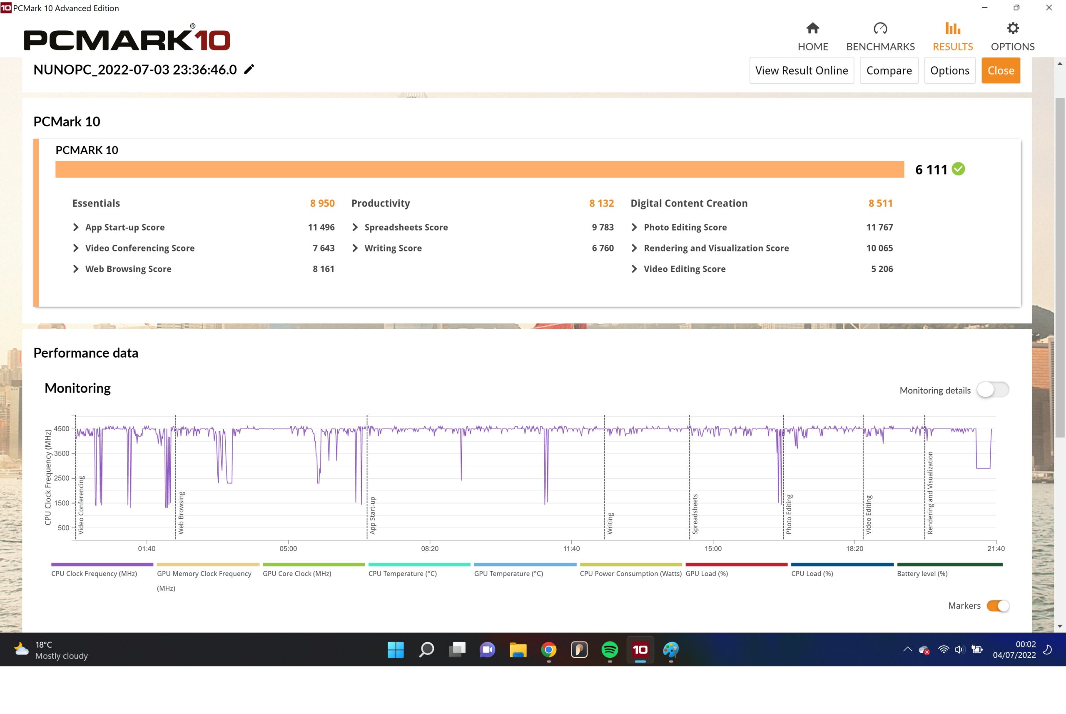Toggle CPU Load legend series

point(842,570)
